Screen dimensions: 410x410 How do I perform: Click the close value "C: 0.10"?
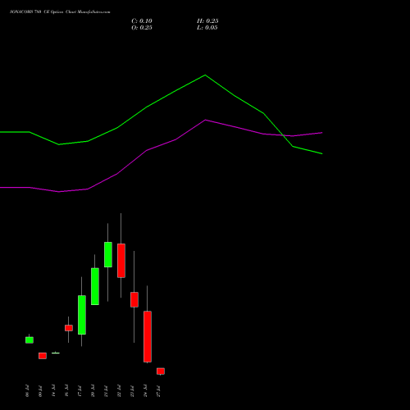(142, 21)
